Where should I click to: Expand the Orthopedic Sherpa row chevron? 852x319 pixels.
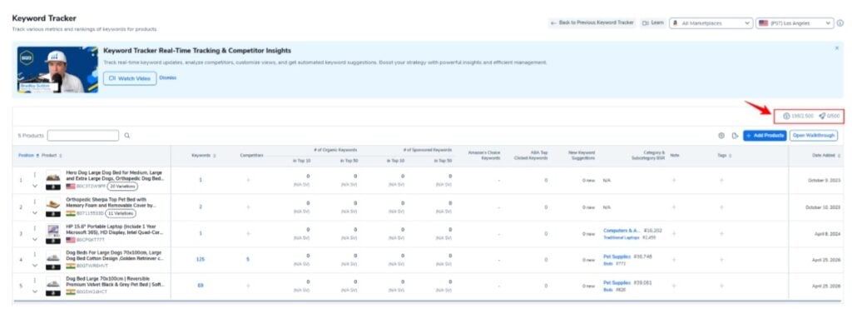click(x=35, y=213)
